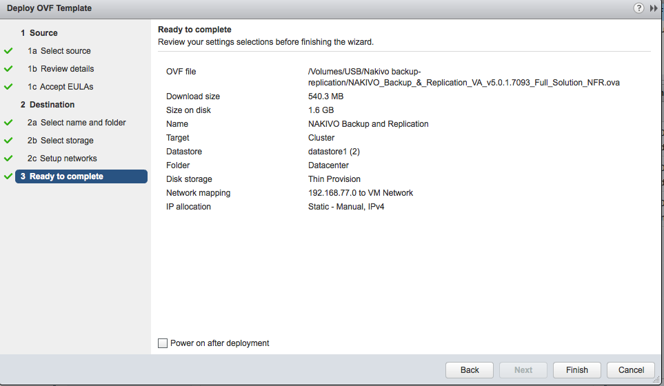Click the Back button
664x386 pixels.
pos(469,370)
